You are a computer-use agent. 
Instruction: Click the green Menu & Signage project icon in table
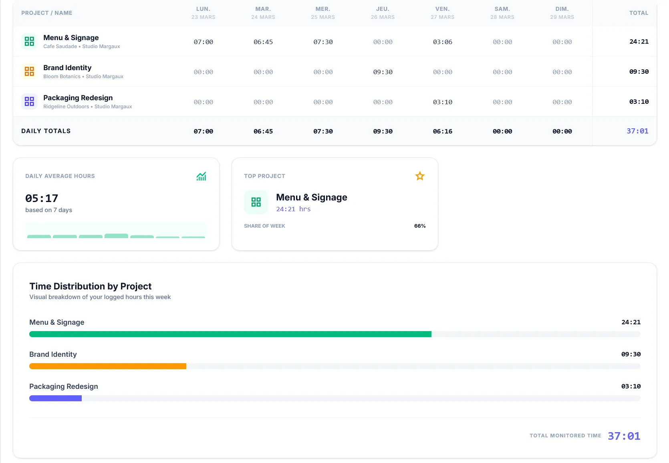(x=29, y=41)
